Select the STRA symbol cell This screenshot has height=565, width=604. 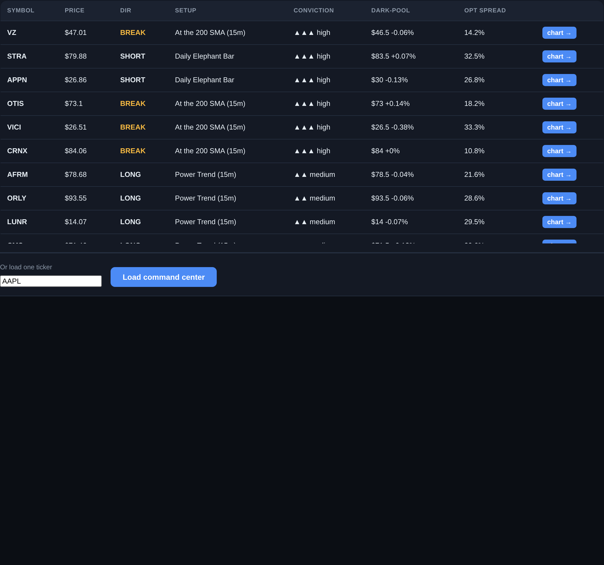(x=17, y=56)
